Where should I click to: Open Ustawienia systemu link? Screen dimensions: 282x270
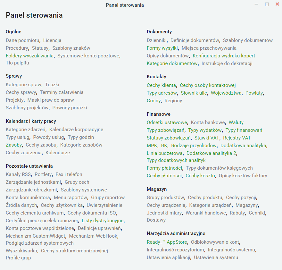point(216,257)
